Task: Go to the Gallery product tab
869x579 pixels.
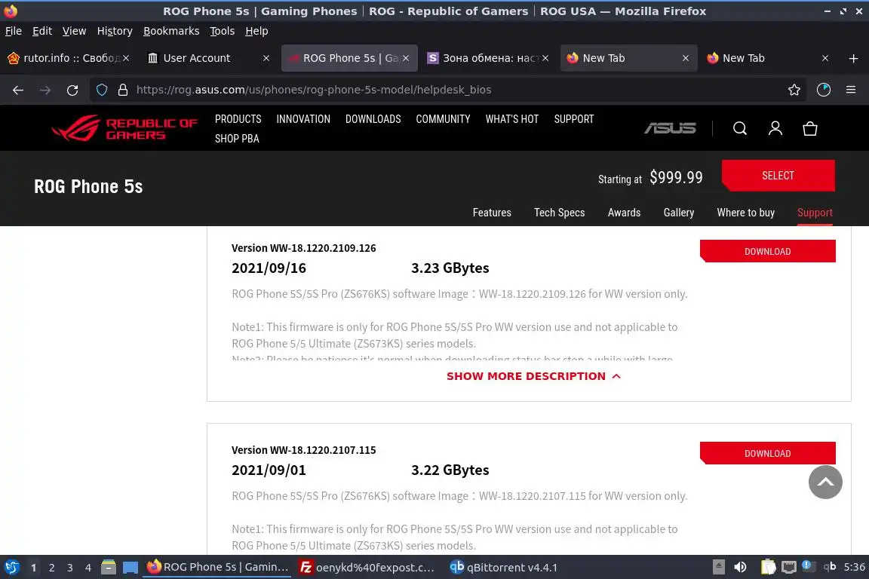Action: click(678, 213)
